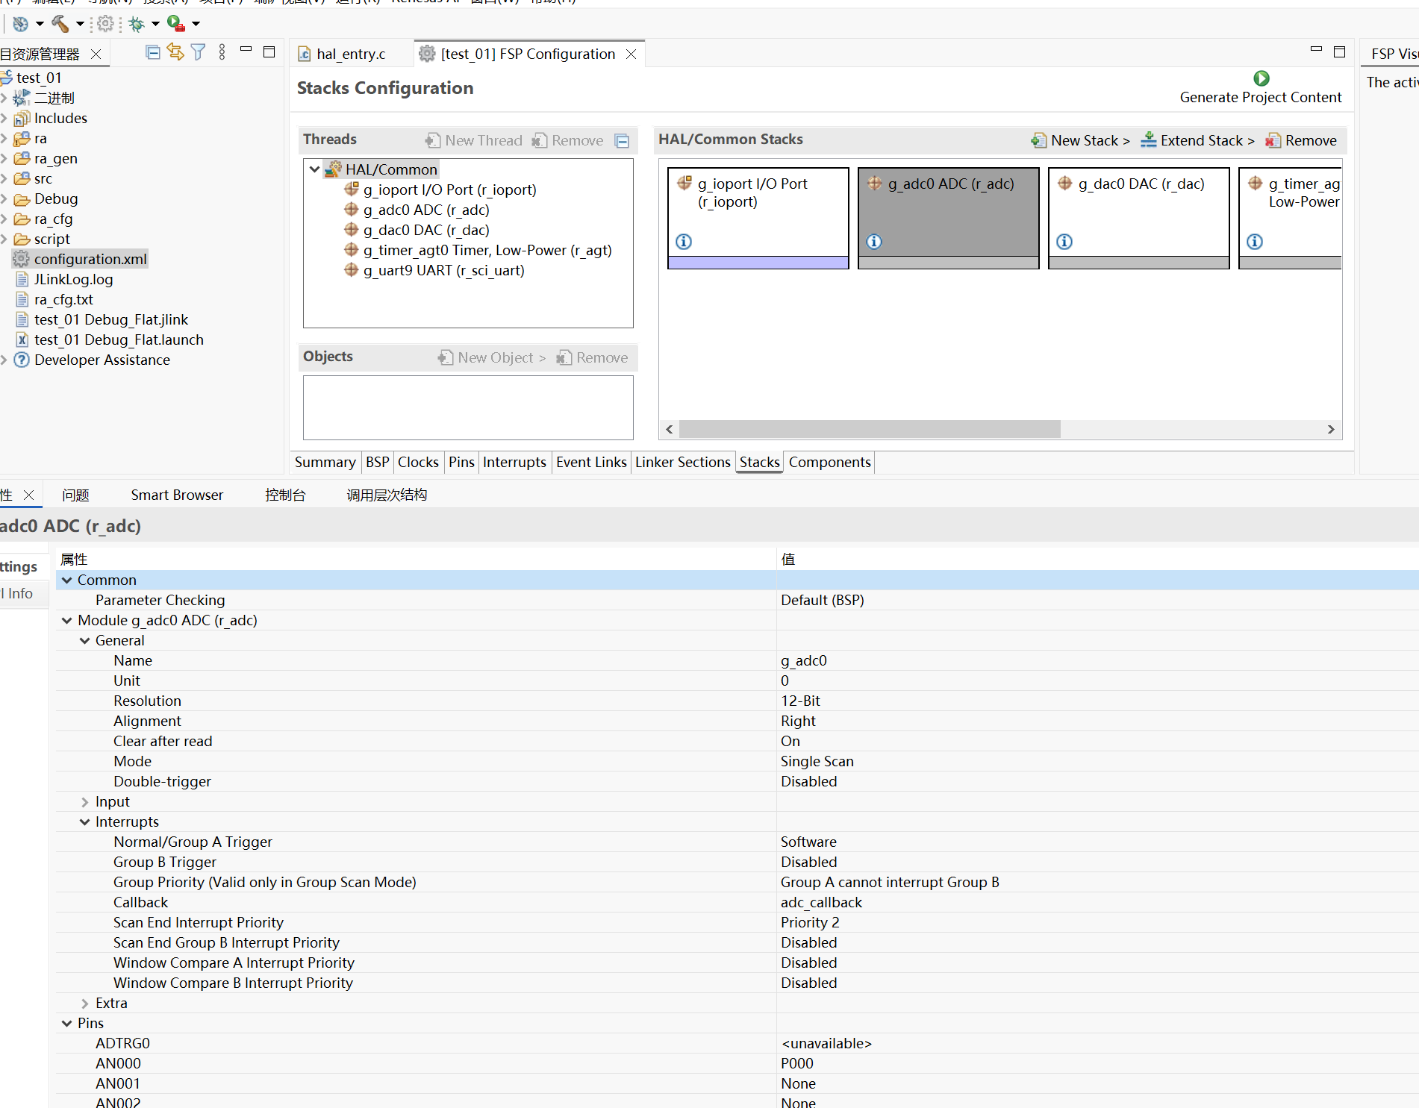
Task: Select the g_dac0 DAC stack block
Action: pyautogui.click(x=1139, y=218)
